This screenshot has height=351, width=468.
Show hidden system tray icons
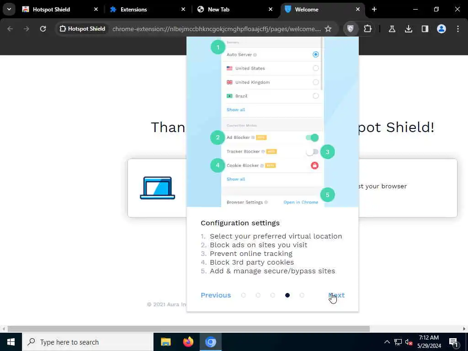[x=387, y=342]
